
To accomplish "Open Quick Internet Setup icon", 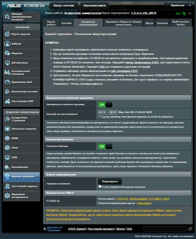I will pyautogui.click(x=7, y=17).
